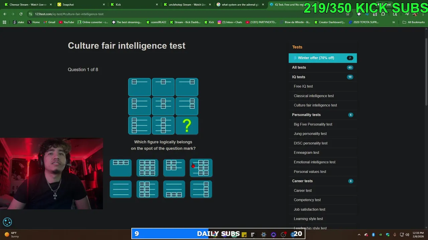The image size is (428, 240).
Task: Open the Winter offer (70% off) link
Action: tap(323, 58)
